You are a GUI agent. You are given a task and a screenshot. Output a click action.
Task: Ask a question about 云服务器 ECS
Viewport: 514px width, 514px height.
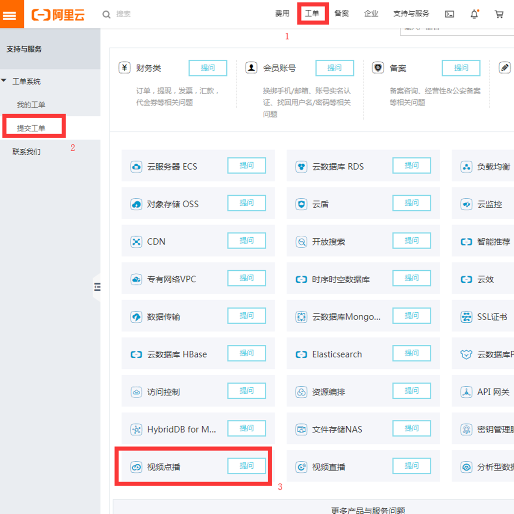tap(247, 166)
